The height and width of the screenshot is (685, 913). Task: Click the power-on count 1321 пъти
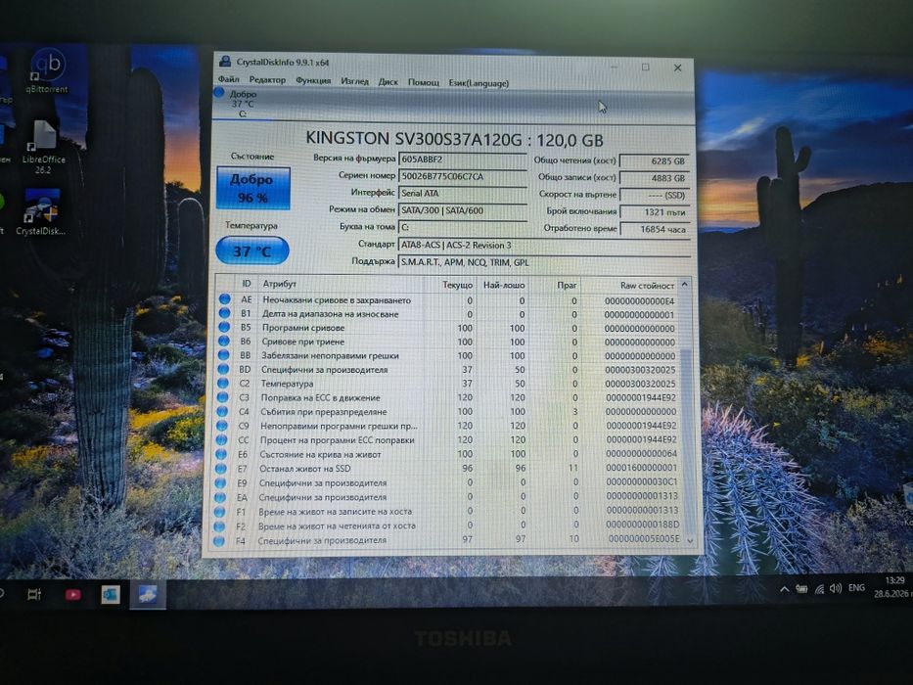[655, 212]
